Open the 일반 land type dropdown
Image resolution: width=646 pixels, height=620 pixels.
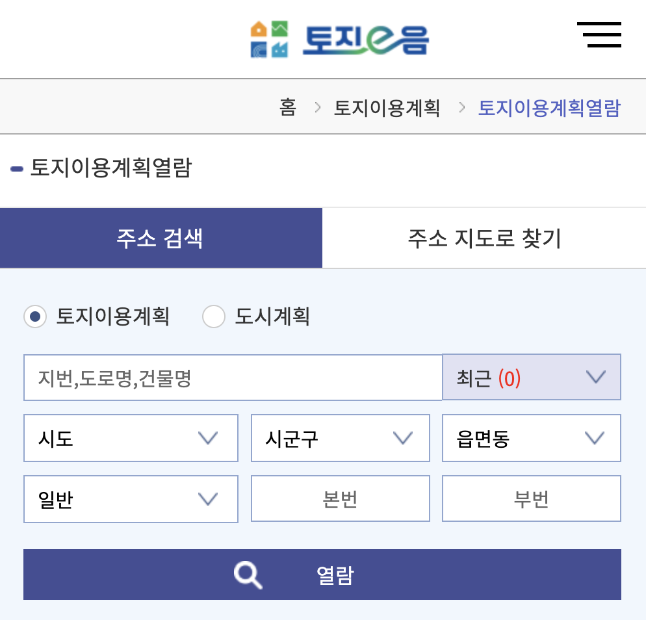coord(131,498)
